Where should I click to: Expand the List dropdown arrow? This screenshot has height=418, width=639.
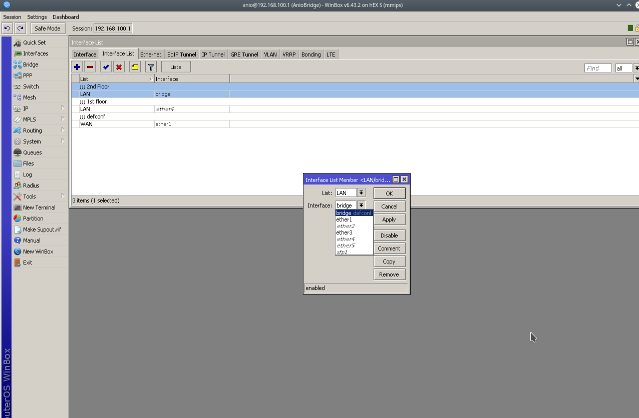[x=361, y=193]
